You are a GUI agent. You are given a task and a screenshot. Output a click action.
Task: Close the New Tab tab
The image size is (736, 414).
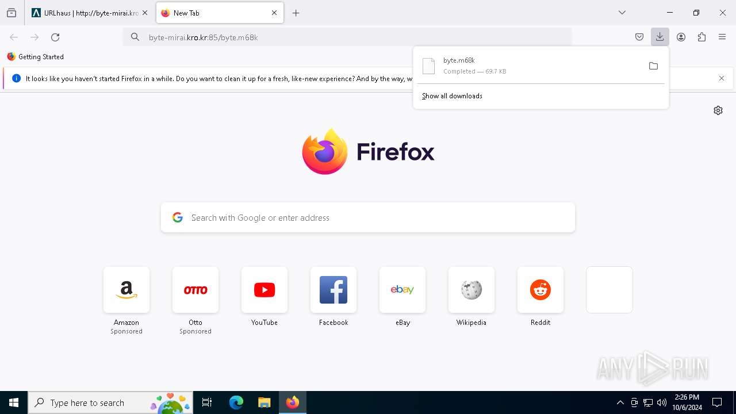pos(274,13)
